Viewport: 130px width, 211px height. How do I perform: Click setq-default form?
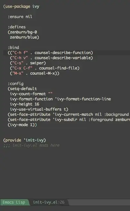(x=22, y=89)
